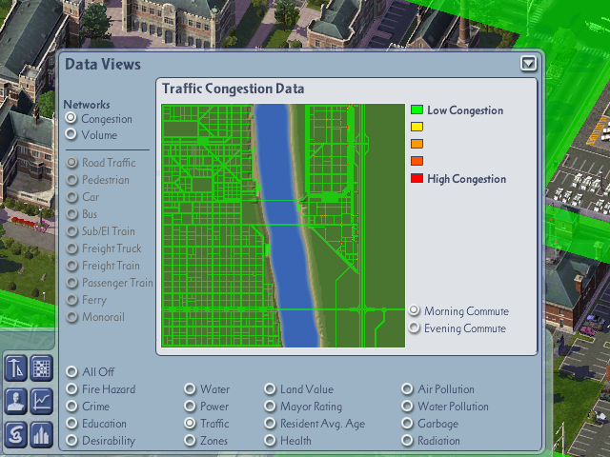The width and height of the screenshot is (610, 457).
Task: Show the Radiation data view
Action: pos(407,440)
